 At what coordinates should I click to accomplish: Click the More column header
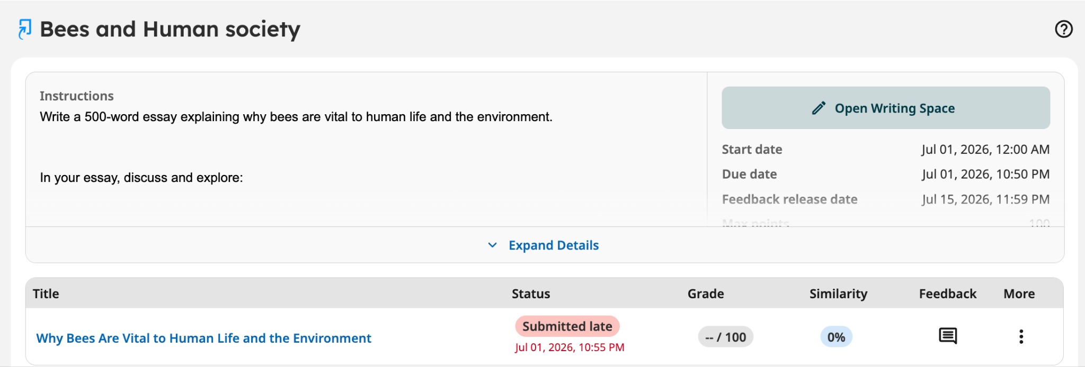1019,294
